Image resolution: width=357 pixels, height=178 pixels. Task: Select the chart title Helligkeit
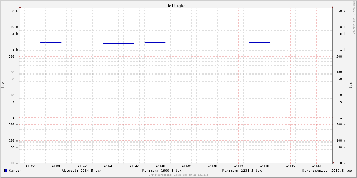[x=178, y=6]
